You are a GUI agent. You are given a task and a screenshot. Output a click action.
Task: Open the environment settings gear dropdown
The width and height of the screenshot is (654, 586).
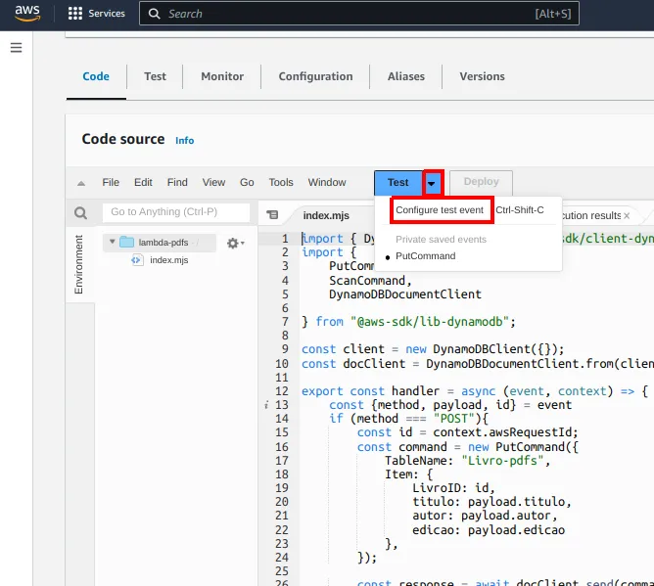pyautogui.click(x=236, y=243)
